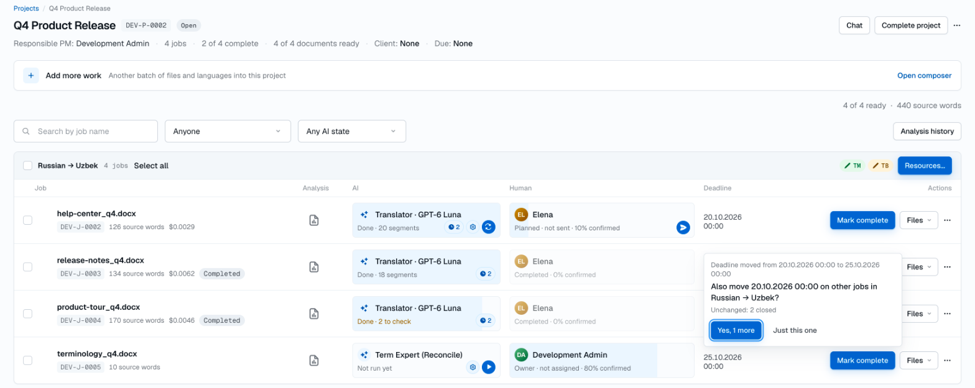The width and height of the screenshot is (975, 388).
Task: Choose Just this one option
Action: pyautogui.click(x=795, y=330)
